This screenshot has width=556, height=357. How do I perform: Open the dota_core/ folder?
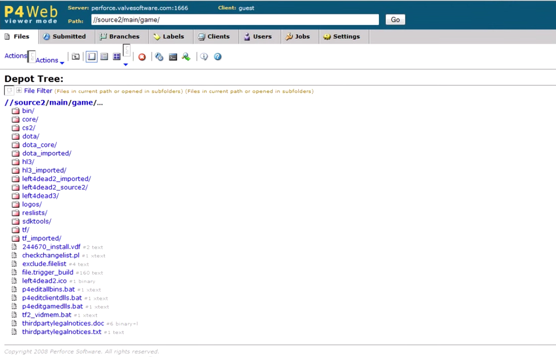[39, 145]
